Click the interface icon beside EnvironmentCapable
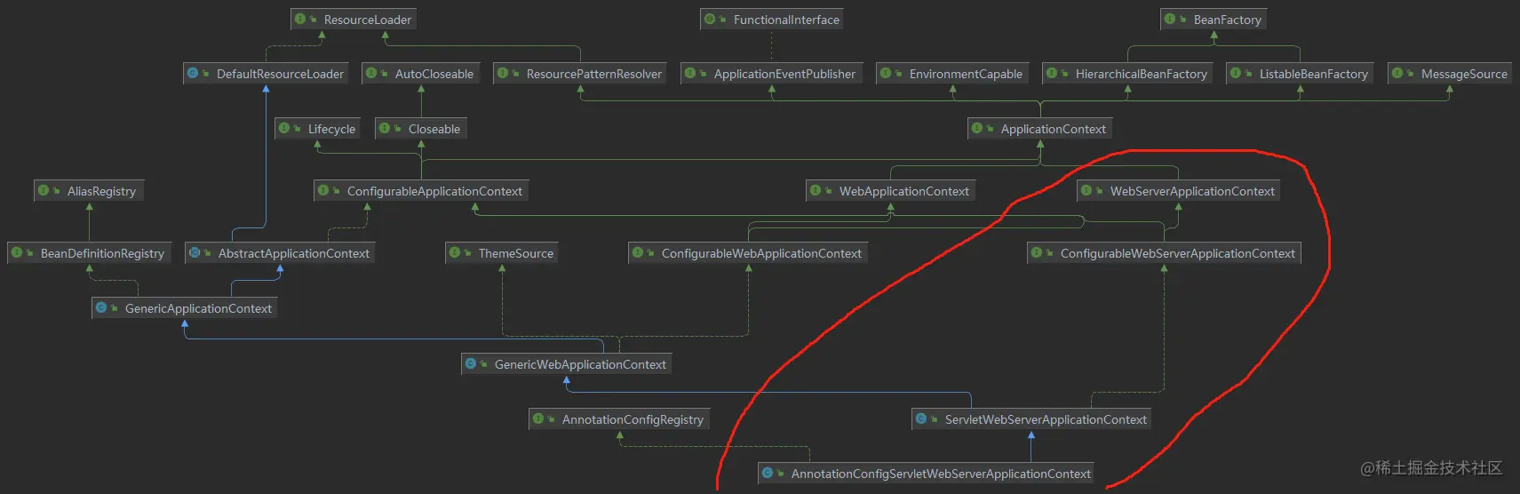The height and width of the screenshot is (494, 1520). 886,73
